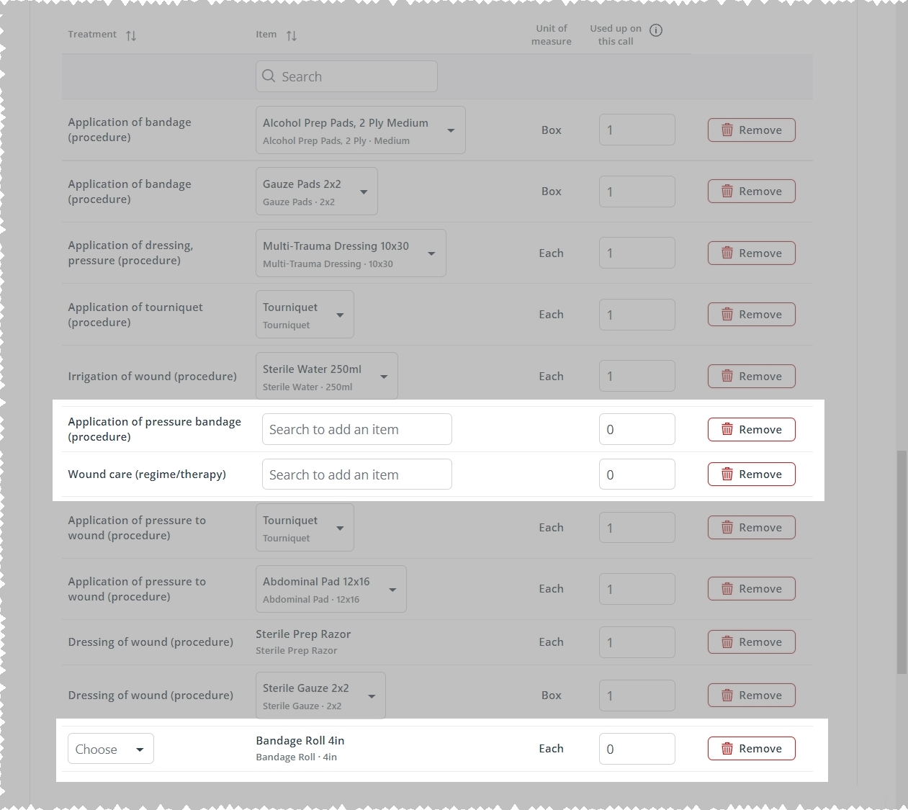
Task: Remove Sterile Prep Razor row
Action: [751, 642]
